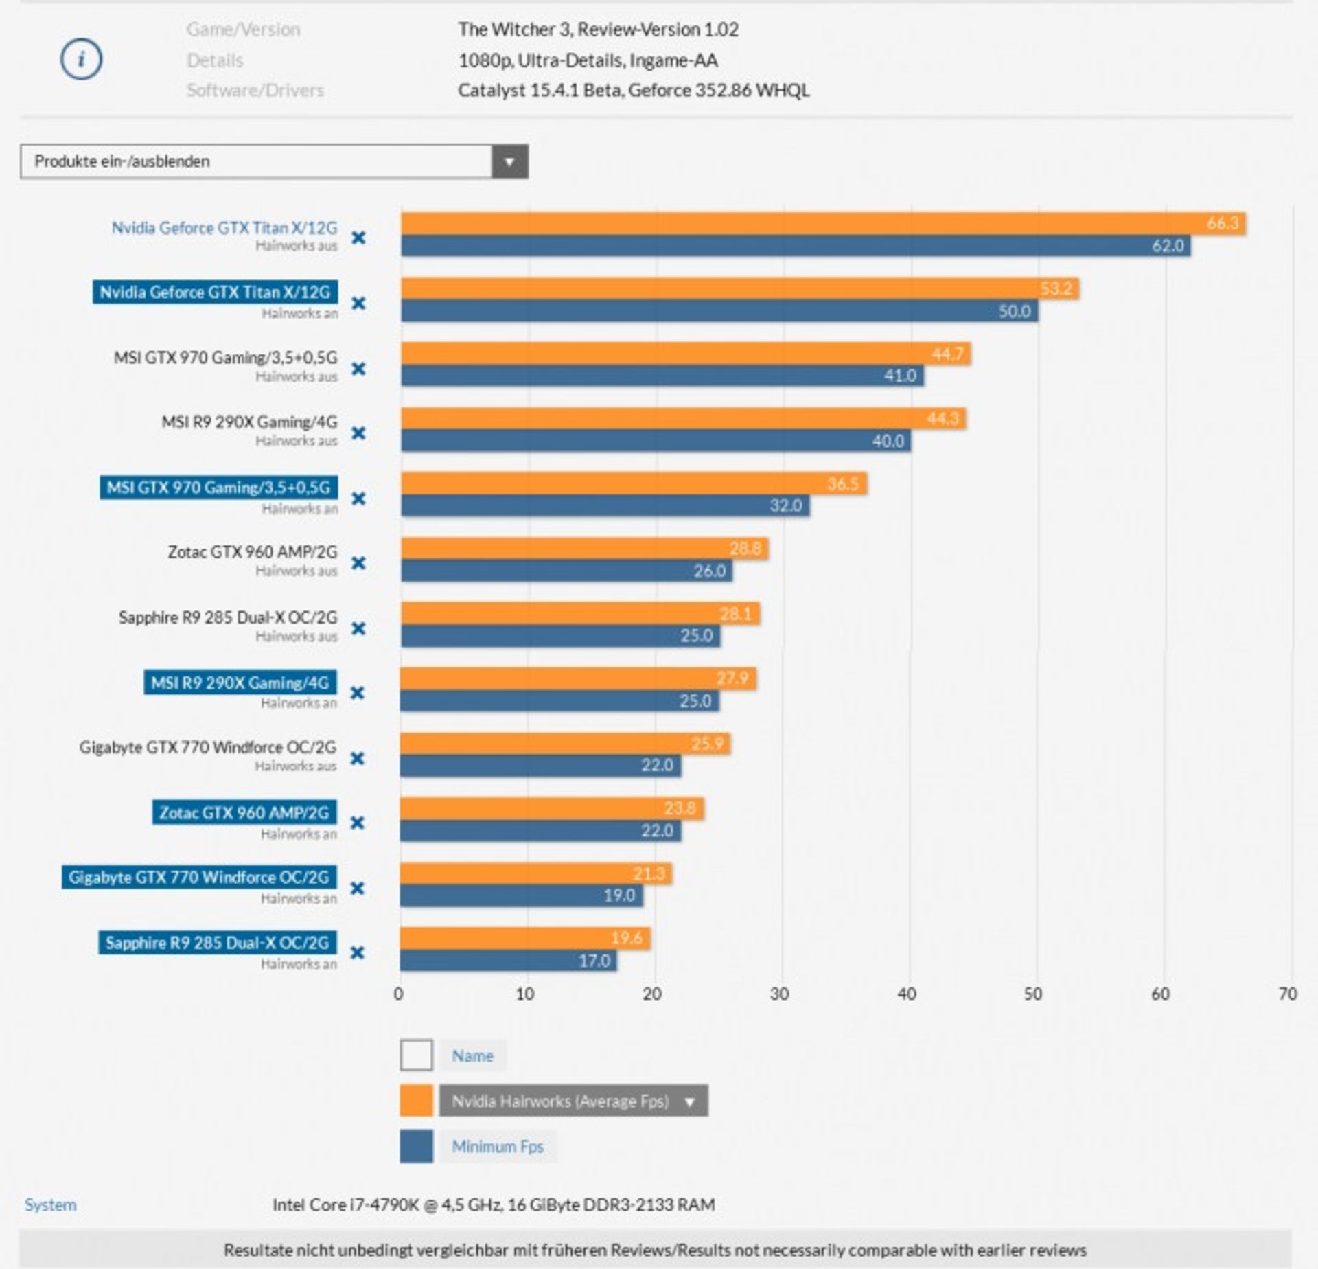This screenshot has width=1318, height=1269.
Task: Remove MSI GTX 970 Hairworks an row
Action: click(x=358, y=499)
